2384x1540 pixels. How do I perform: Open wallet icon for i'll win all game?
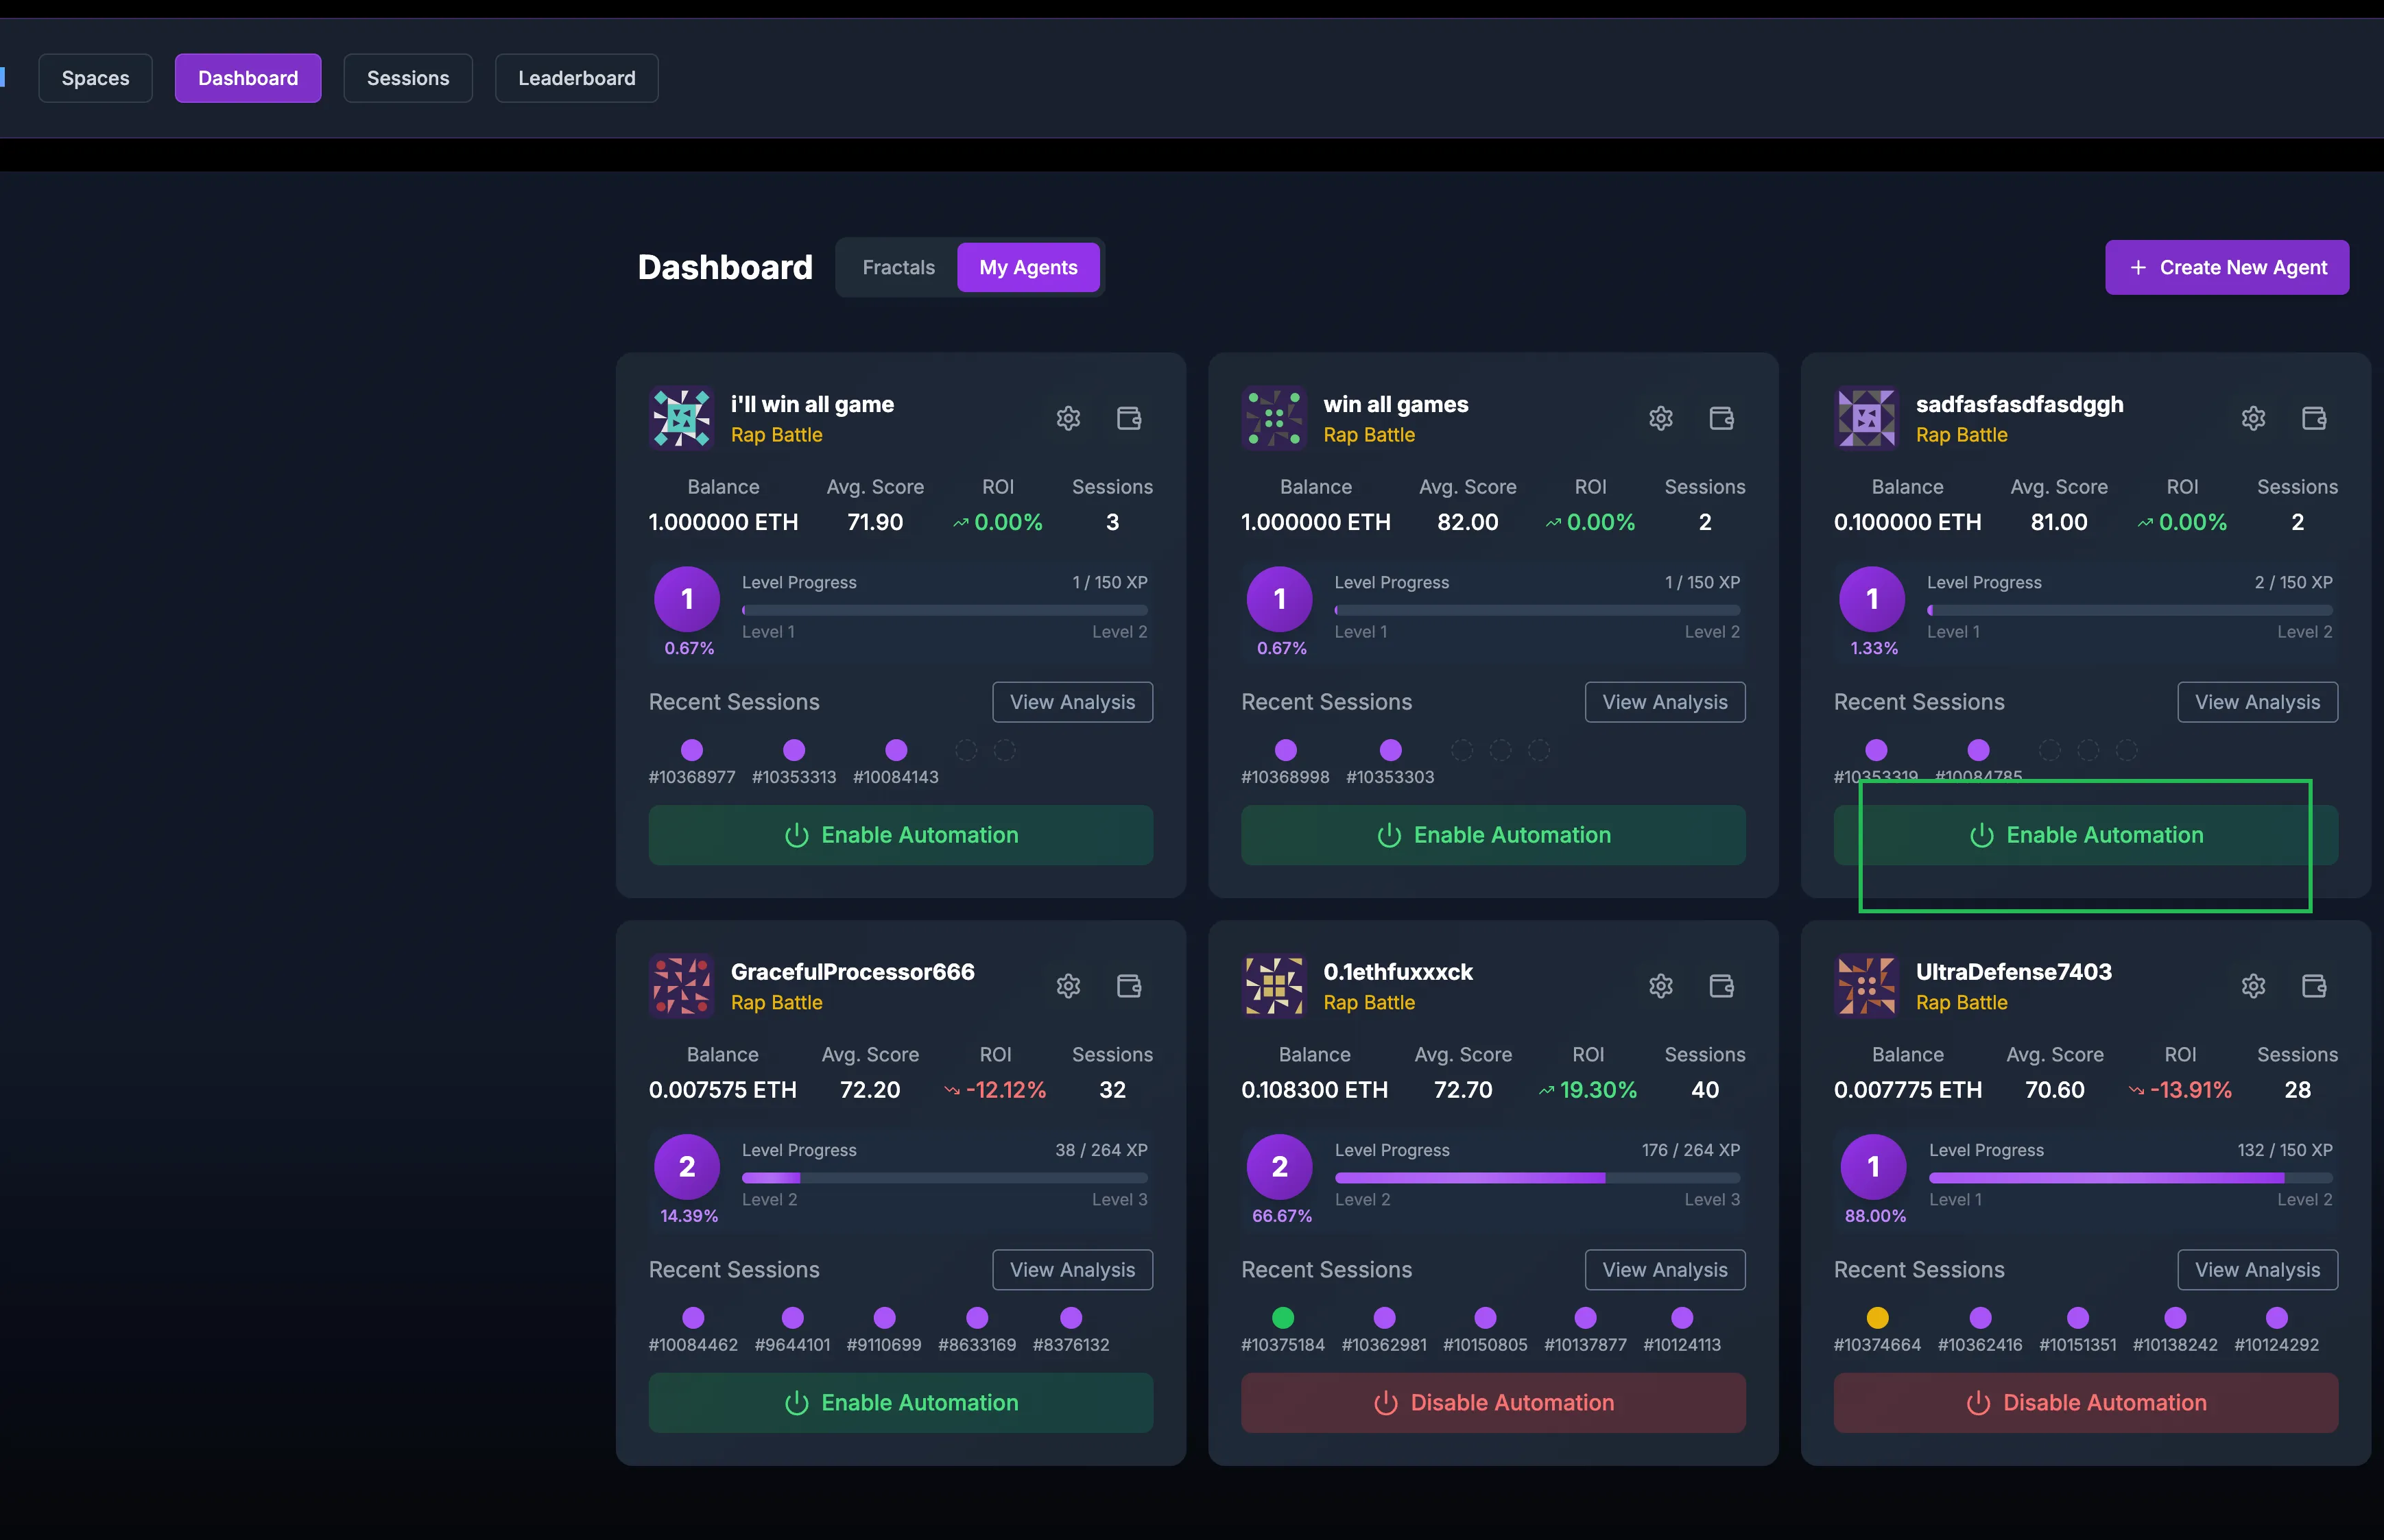pos(1129,418)
